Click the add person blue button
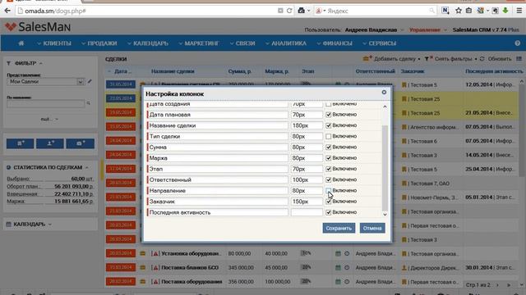Image resolution: width=526 pixels, height=295 pixels. (50, 143)
